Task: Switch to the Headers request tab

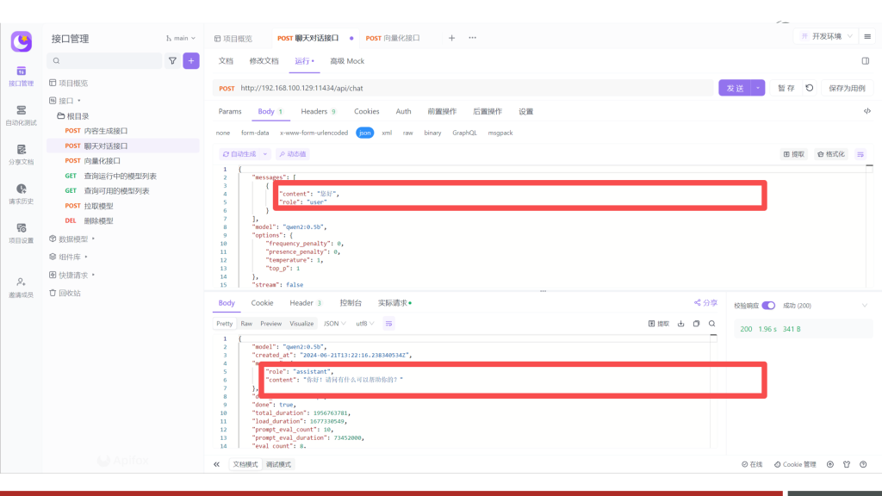Action: (x=318, y=111)
